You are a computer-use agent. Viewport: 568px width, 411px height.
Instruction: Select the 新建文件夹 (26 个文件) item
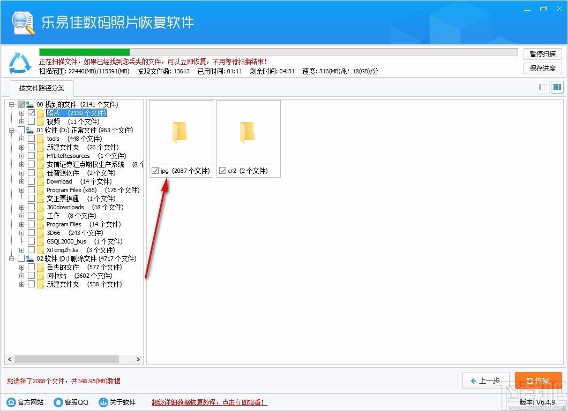(83, 147)
